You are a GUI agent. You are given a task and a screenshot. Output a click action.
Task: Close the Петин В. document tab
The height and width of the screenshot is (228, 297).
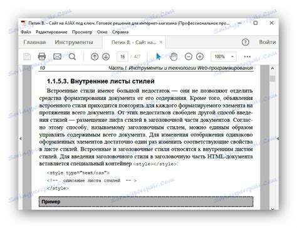161,42
